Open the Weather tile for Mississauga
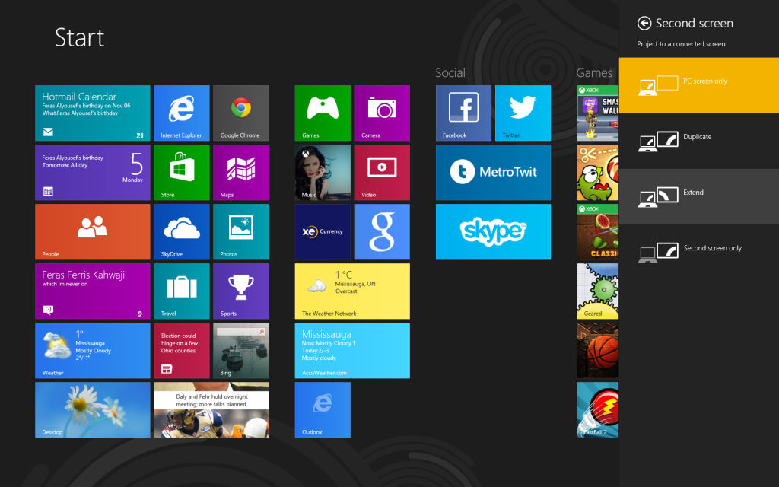Image resolution: width=779 pixels, height=487 pixels. pos(92,350)
